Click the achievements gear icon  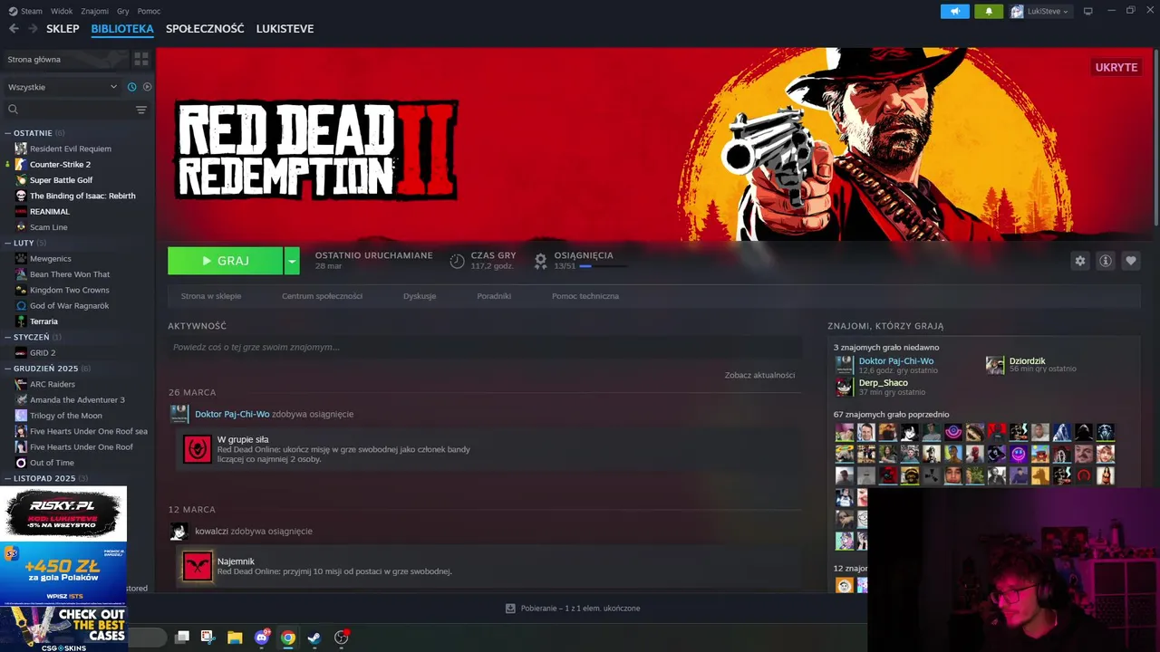click(x=540, y=261)
